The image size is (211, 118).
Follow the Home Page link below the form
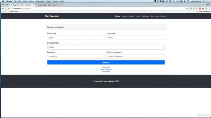tap(106, 71)
